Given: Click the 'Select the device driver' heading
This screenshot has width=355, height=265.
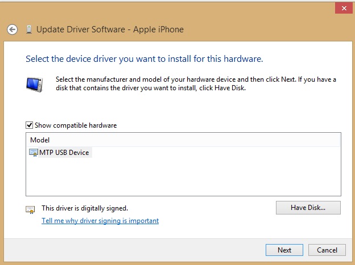Looking at the screenshot, I should coord(144,58).
